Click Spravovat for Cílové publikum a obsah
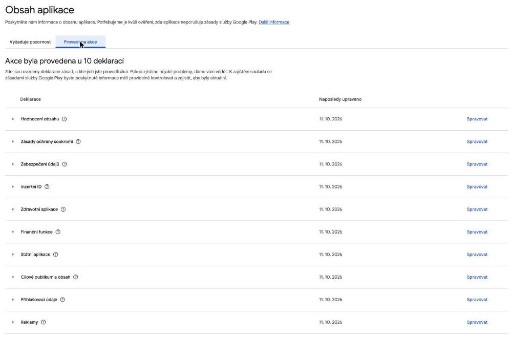Viewport: 512px width, 337px height. tap(477, 277)
